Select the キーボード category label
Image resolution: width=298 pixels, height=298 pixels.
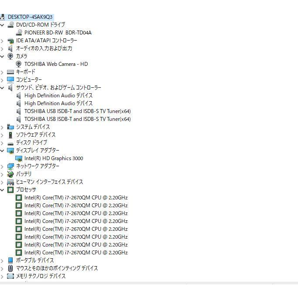26,72
